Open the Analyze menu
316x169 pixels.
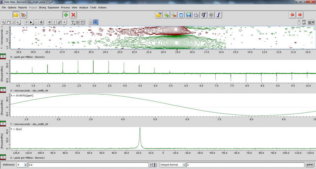[84, 7]
